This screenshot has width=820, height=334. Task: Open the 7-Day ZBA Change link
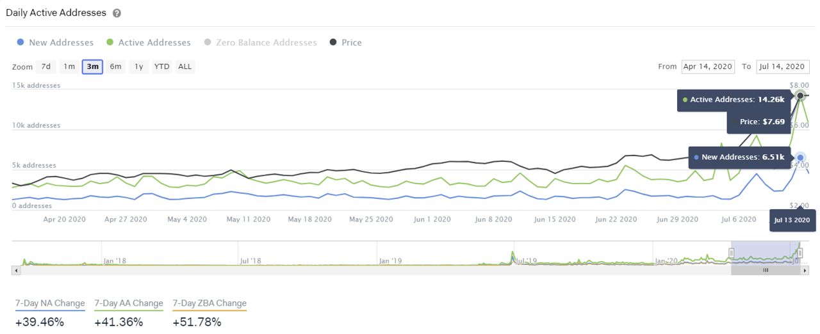tap(209, 303)
